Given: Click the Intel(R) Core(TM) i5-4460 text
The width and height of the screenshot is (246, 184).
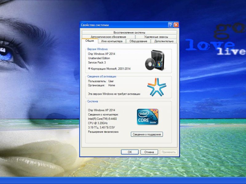Looking at the screenshot, I should pyautogui.click(x=102, y=119).
